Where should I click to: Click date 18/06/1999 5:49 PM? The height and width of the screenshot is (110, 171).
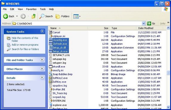[149, 40]
